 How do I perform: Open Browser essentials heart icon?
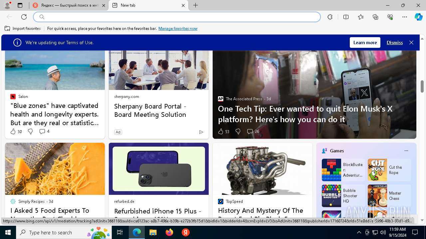pyautogui.click(x=390, y=17)
